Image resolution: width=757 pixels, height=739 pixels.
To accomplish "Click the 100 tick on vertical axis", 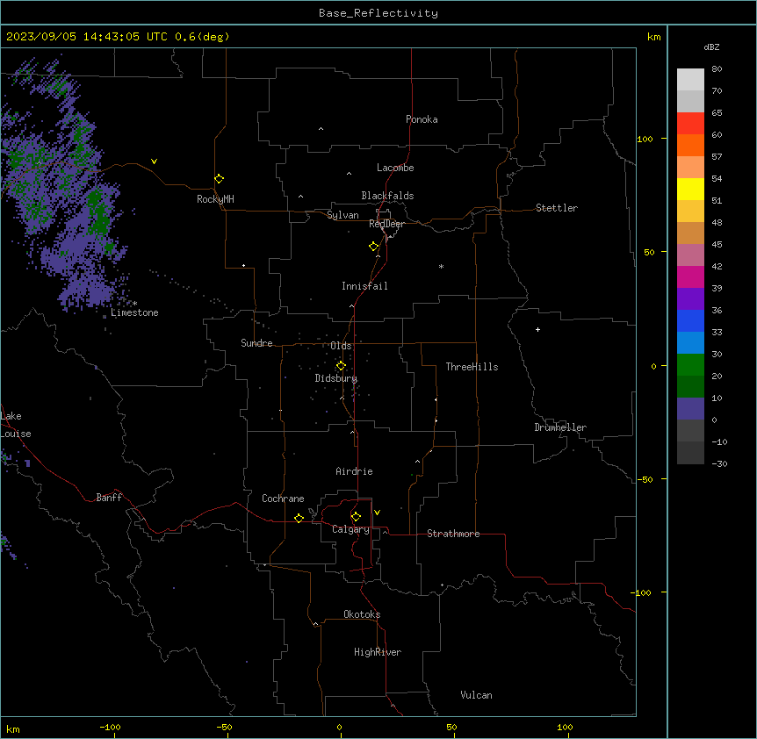I will pyautogui.click(x=645, y=140).
